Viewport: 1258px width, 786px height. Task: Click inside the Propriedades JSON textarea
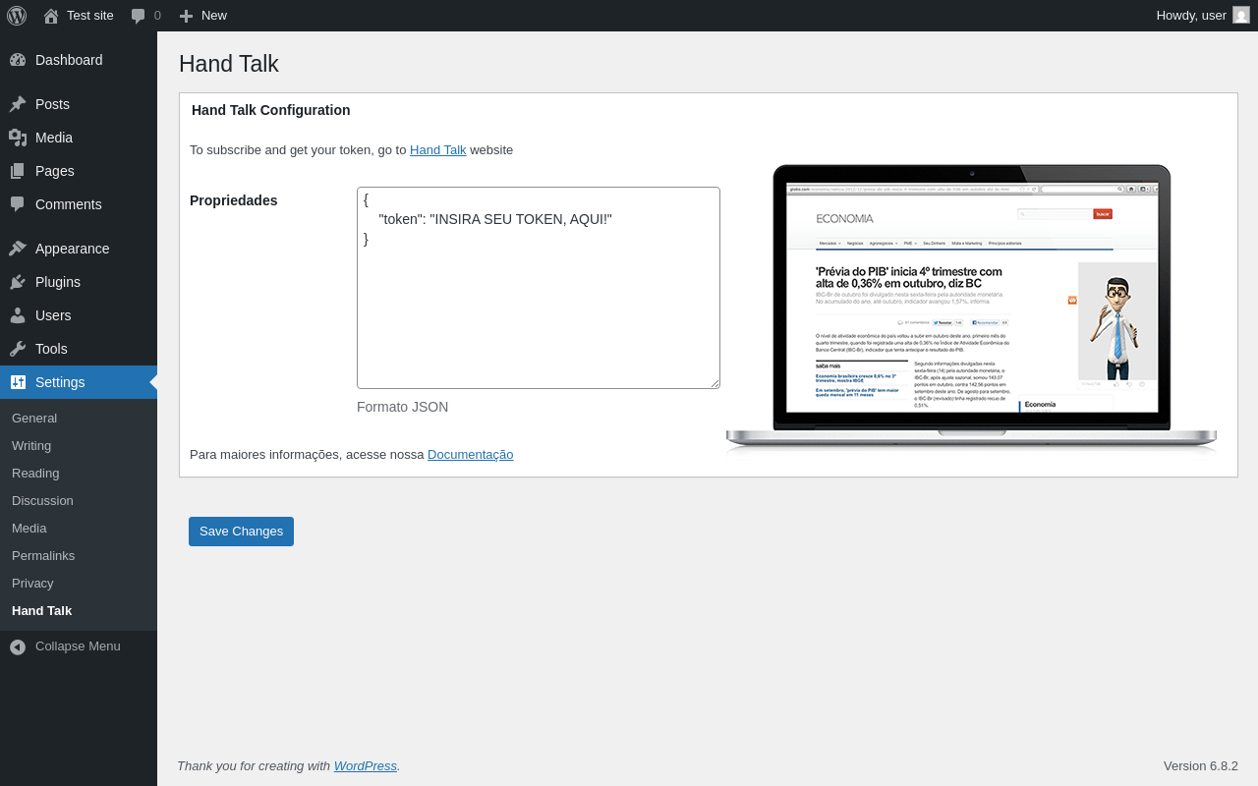click(539, 288)
